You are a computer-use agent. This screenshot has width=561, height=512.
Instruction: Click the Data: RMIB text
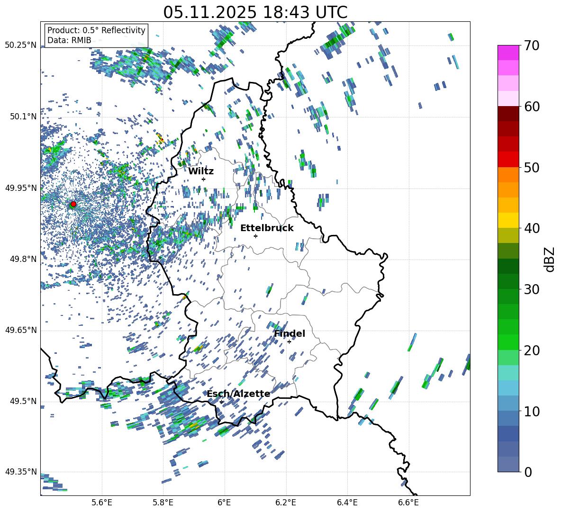tap(69, 40)
